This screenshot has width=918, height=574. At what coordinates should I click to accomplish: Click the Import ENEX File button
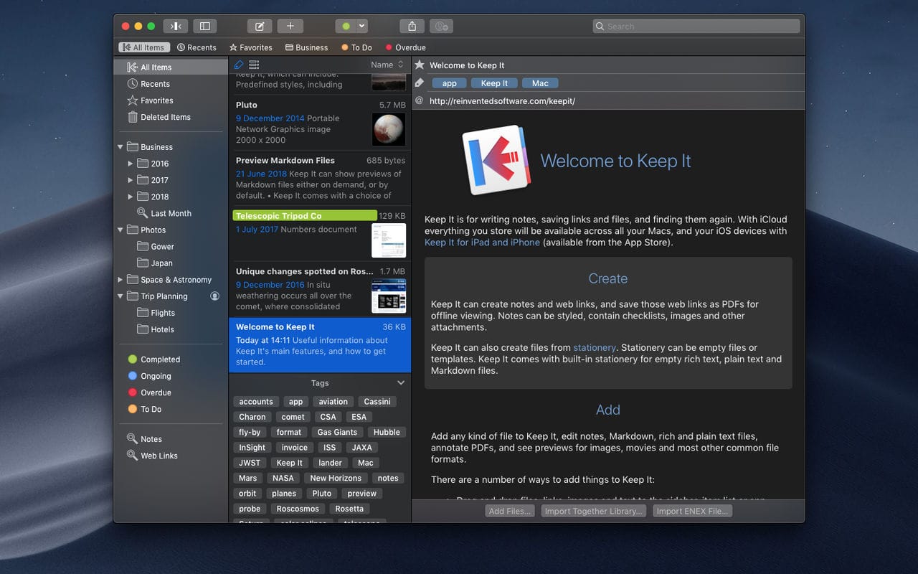(692, 512)
